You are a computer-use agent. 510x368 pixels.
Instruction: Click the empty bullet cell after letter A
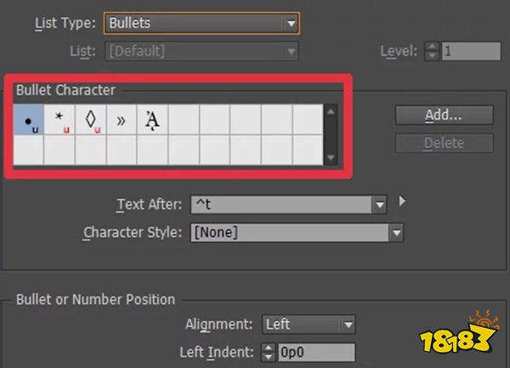(184, 120)
